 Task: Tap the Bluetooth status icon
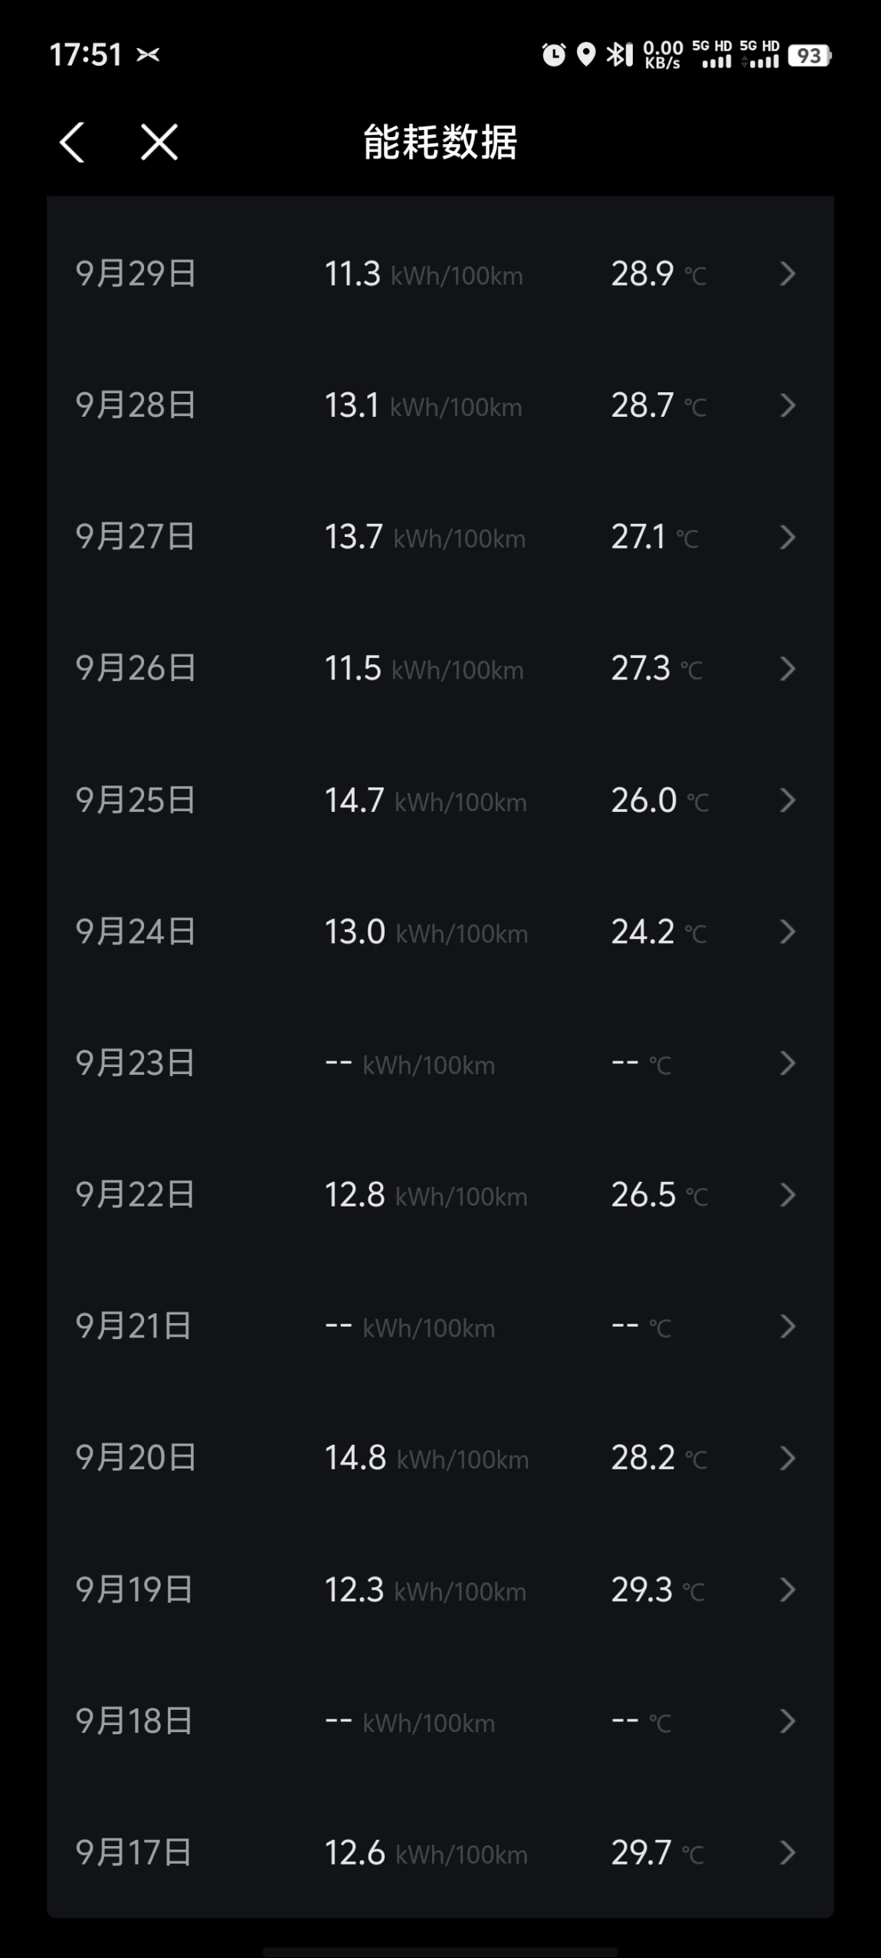pos(619,55)
